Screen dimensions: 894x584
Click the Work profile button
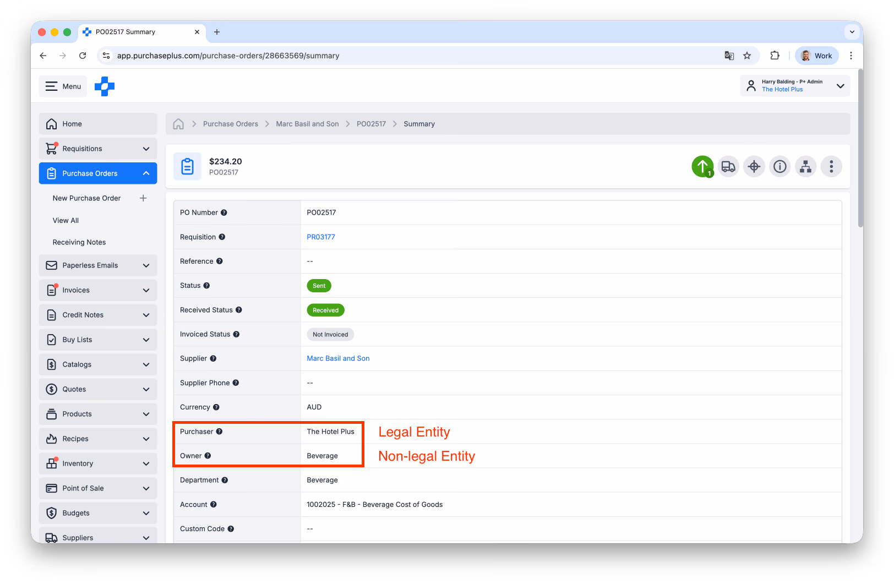817,56
